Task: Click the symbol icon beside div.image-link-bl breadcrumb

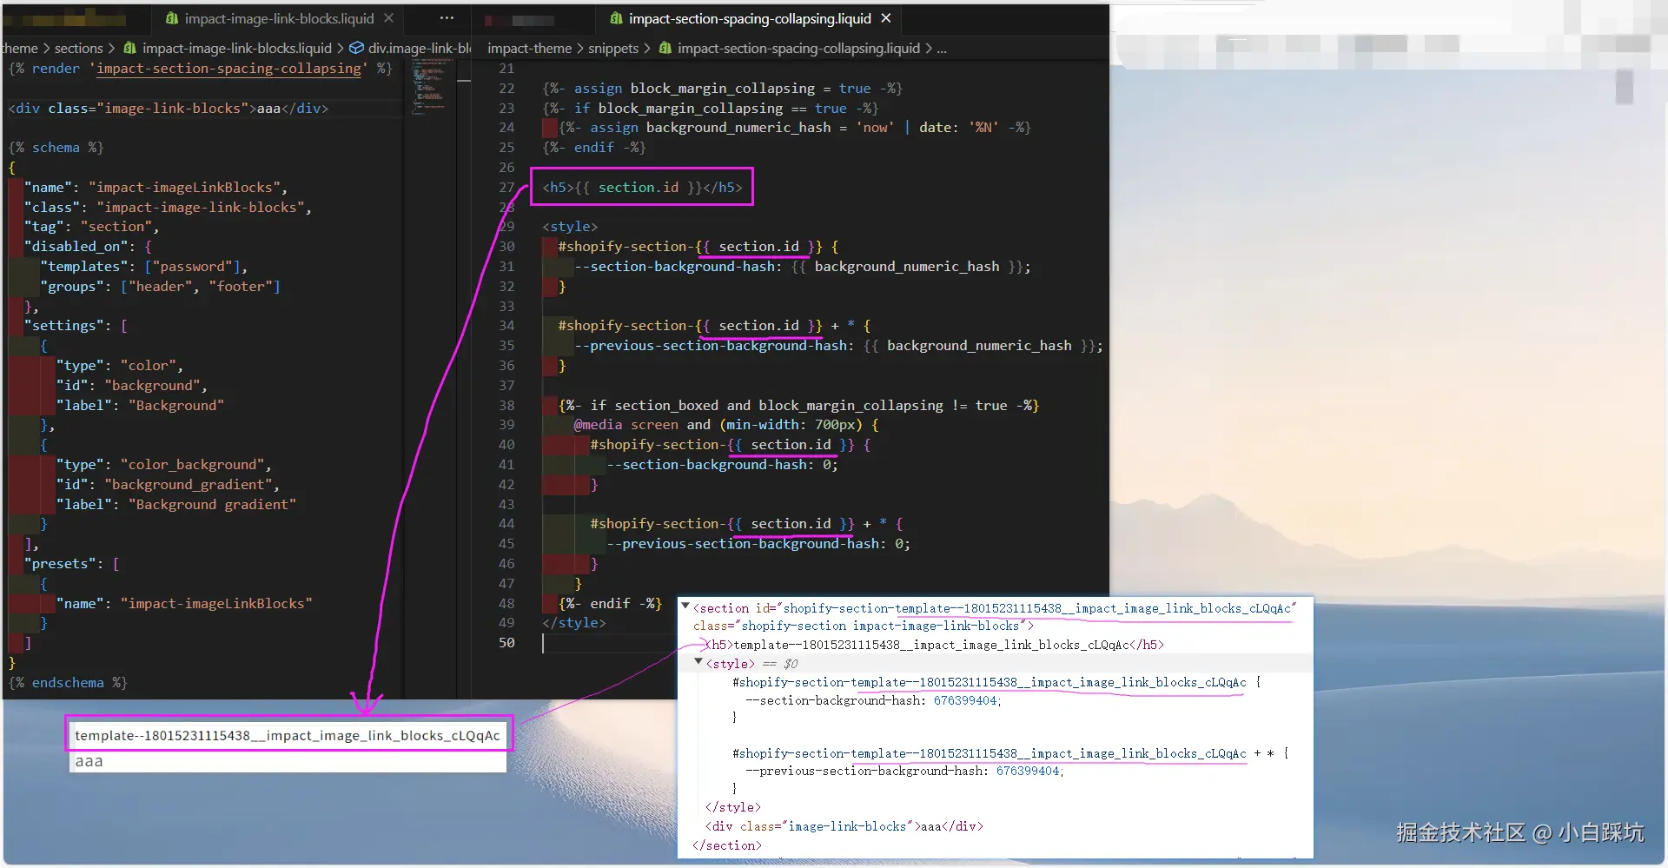Action: [356, 48]
